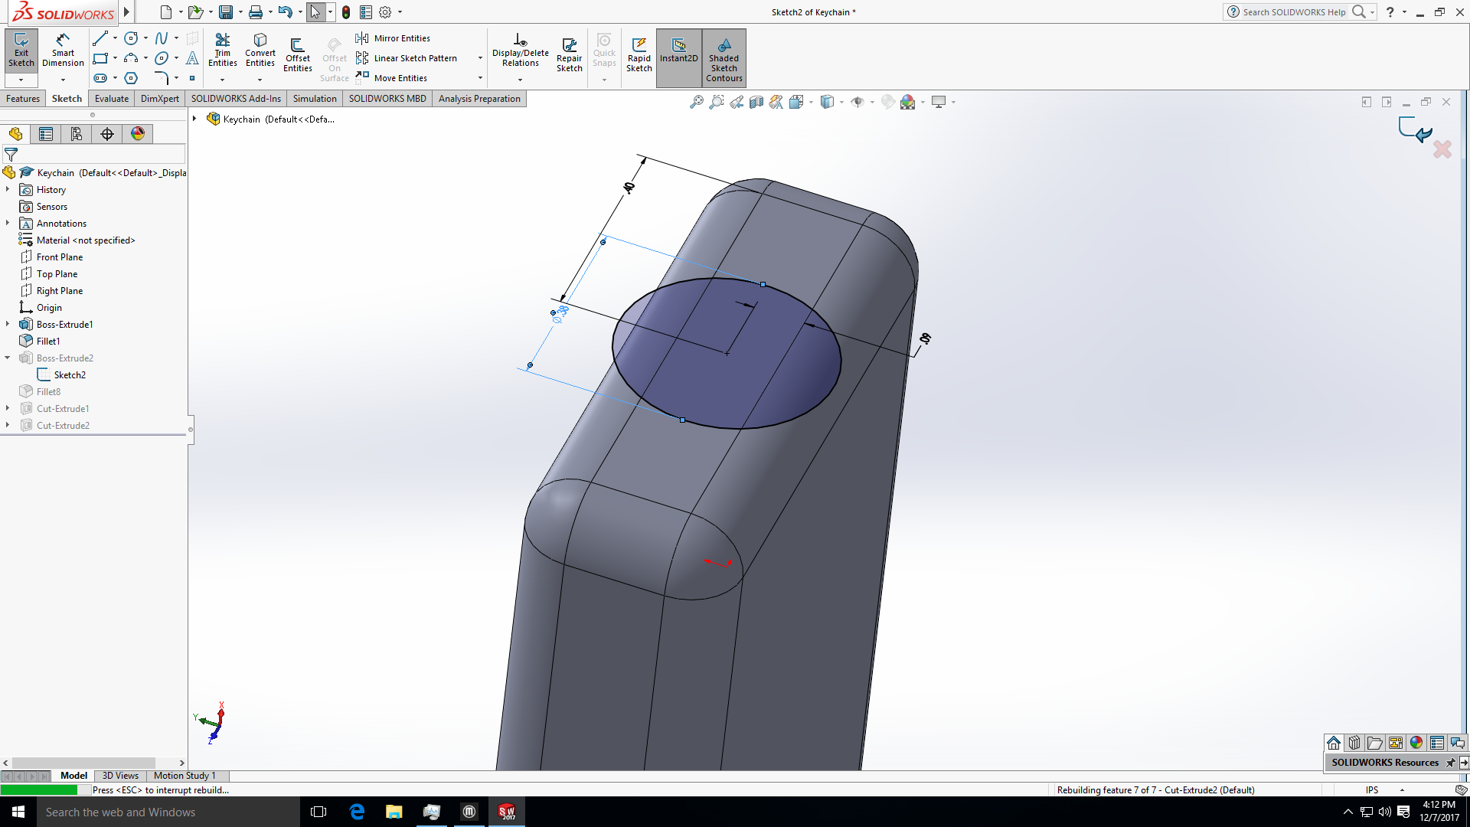Screen dimensions: 1470x827
Task: Disable Shaded Sketch Contours
Action: click(724, 54)
